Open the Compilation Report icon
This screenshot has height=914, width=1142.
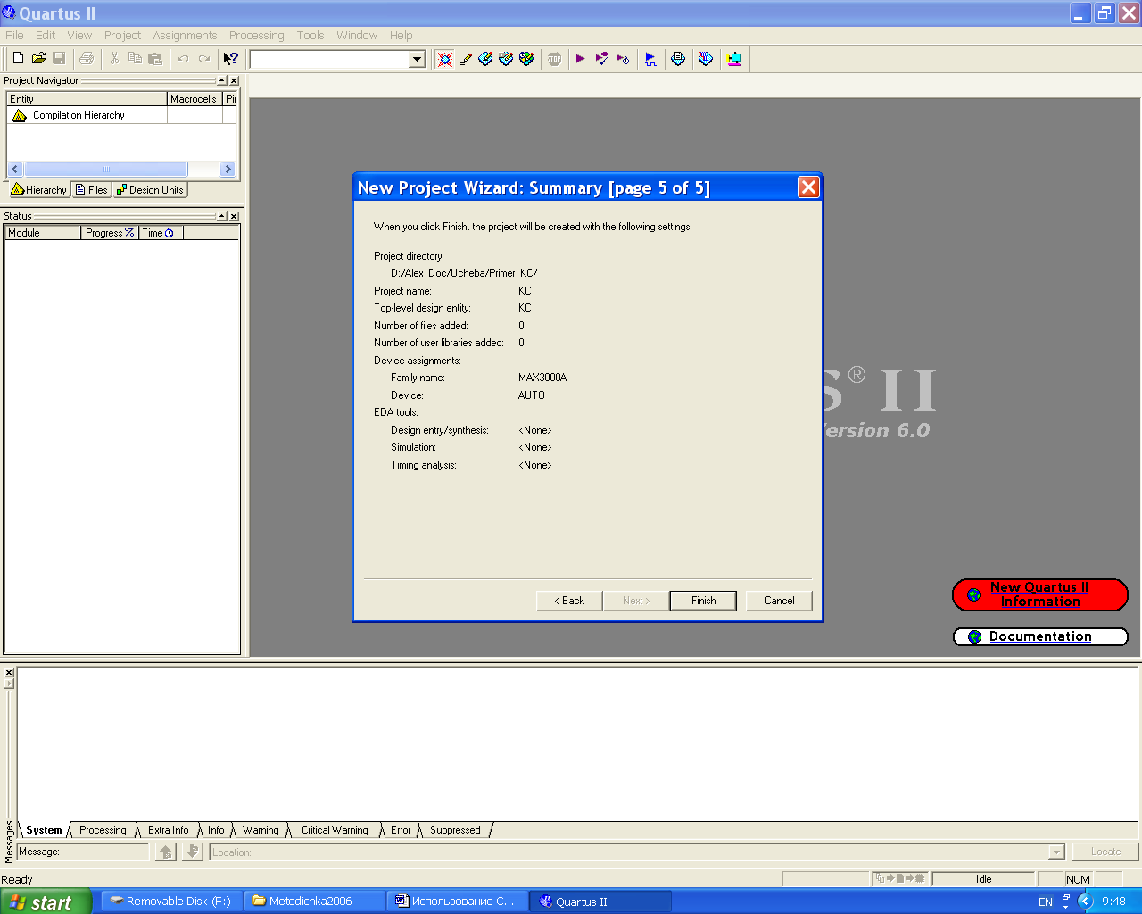coord(678,59)
